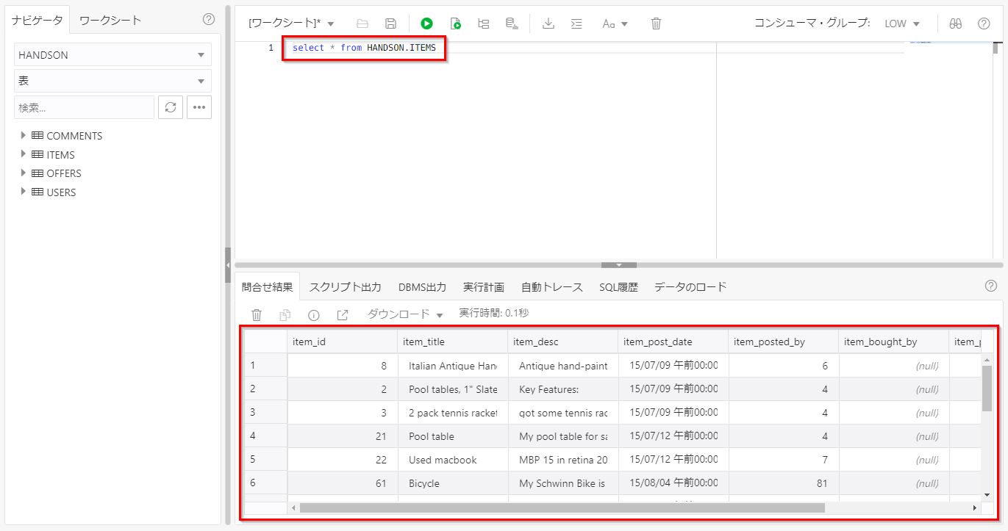
Task: Switch to the スクリプト出力 tab
Action: pyautogui.click(x=345, y=287)
